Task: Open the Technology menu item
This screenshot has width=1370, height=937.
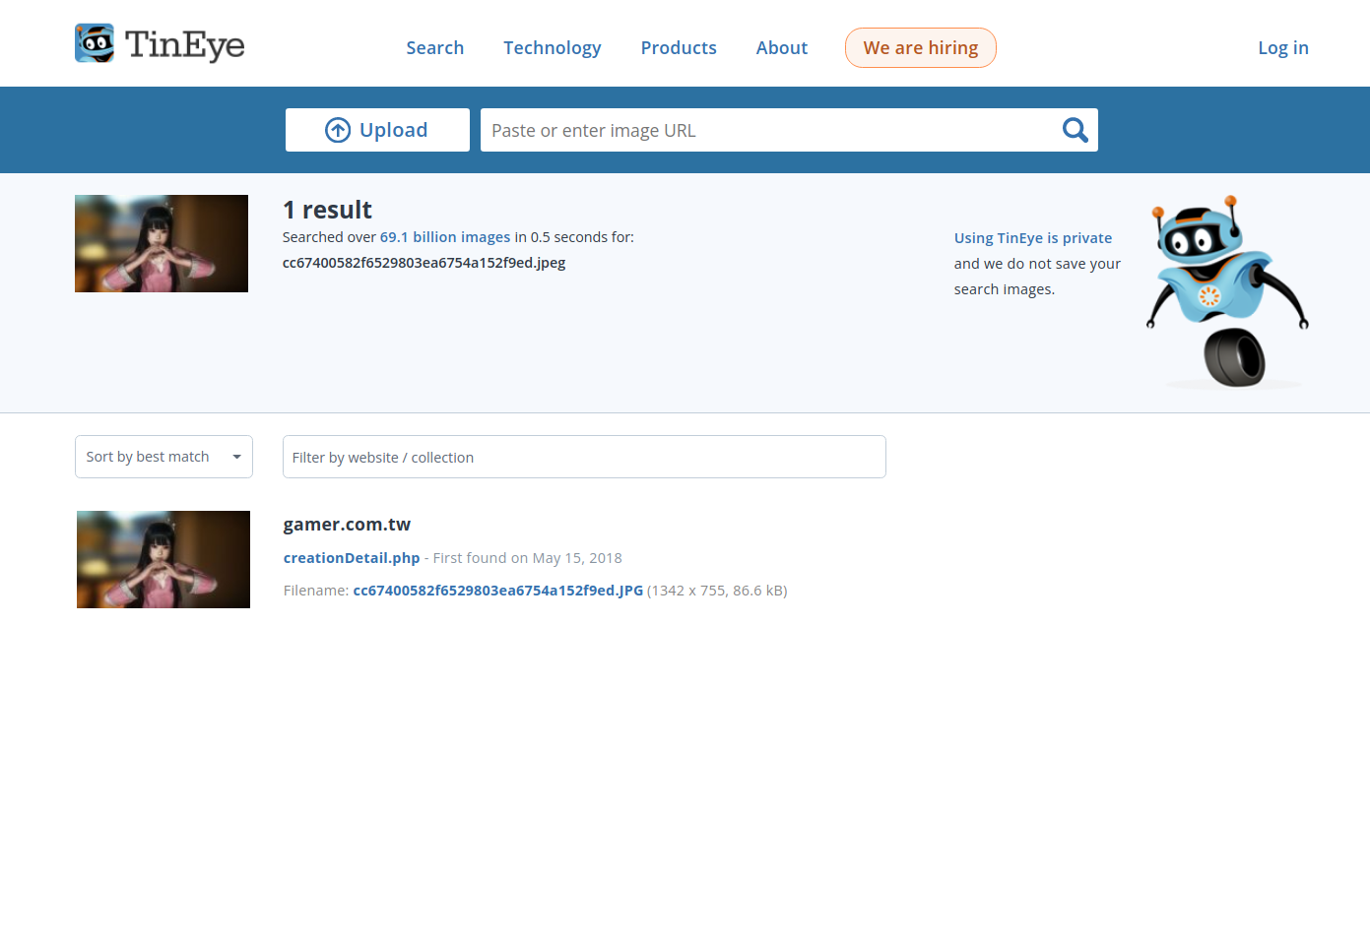Action: [x=552, y=47]
